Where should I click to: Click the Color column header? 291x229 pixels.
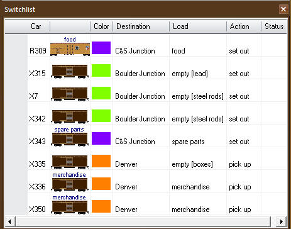pyautogui.click(x=101, y=26)
